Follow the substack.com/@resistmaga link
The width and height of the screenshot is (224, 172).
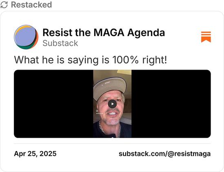pos(164,154)
